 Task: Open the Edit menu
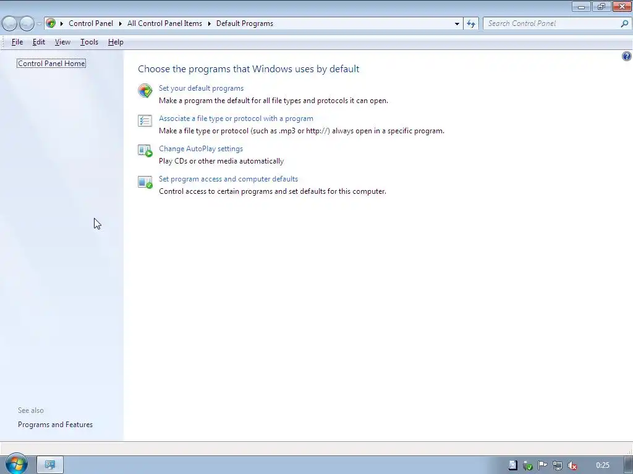(x=39, y=42)
